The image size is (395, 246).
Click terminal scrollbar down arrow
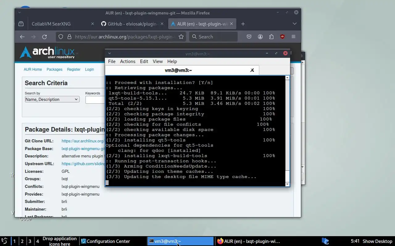click(287, 184)
